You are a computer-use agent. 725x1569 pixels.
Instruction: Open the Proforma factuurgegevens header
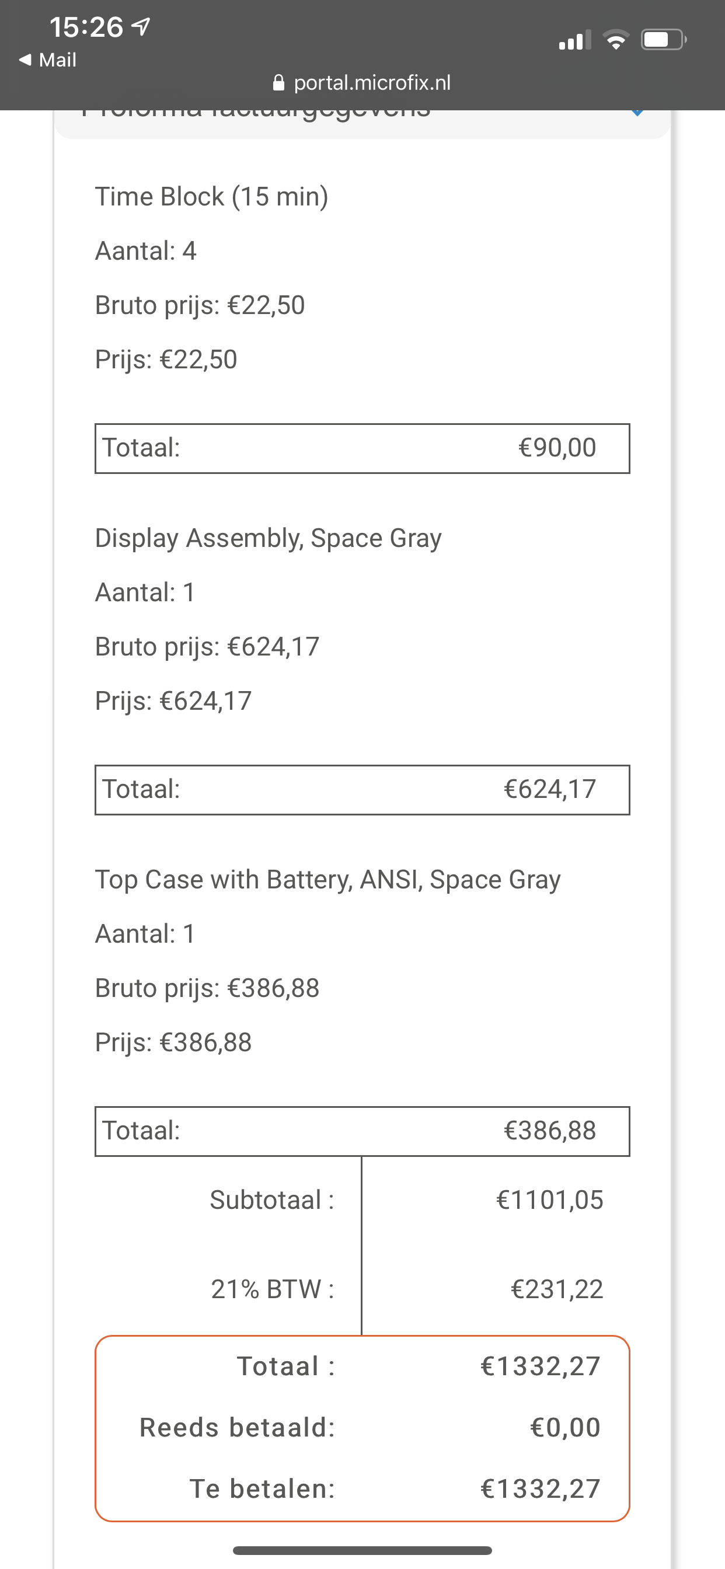point(256,111)
